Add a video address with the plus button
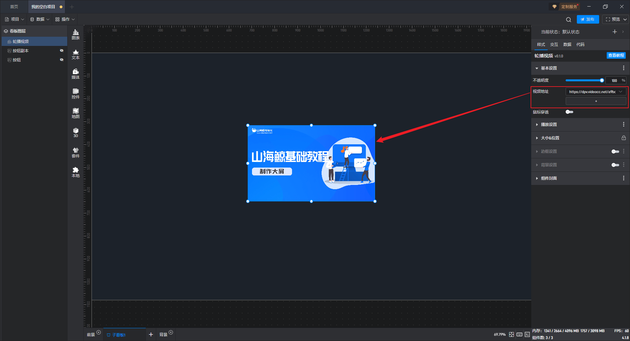Screen dimensions: 630x341 click(596, 101)
